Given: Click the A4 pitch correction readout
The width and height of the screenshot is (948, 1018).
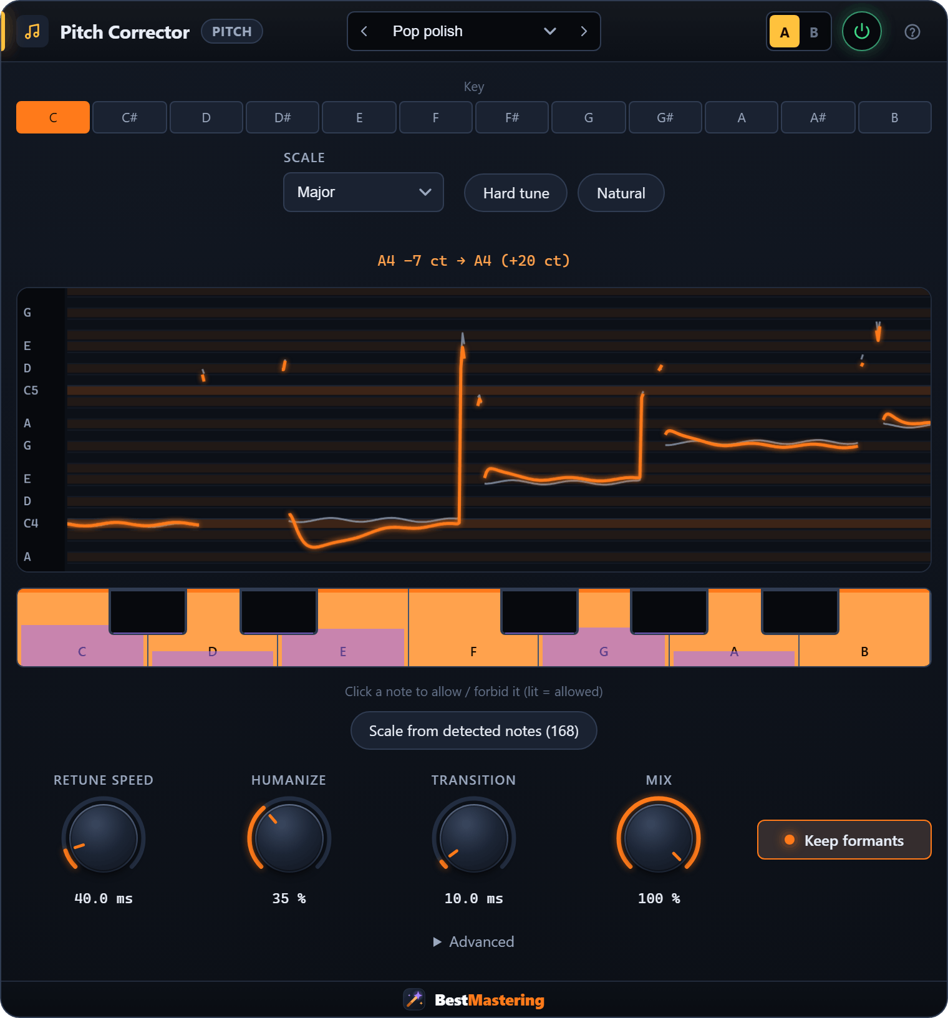Looking at the screenshot, I should pyautogui.click(x=474, y=260).
